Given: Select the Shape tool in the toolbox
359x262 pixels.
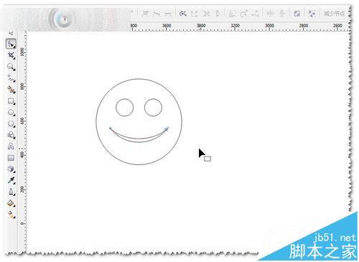Looking at the screenshot, I should click(11, 44).
